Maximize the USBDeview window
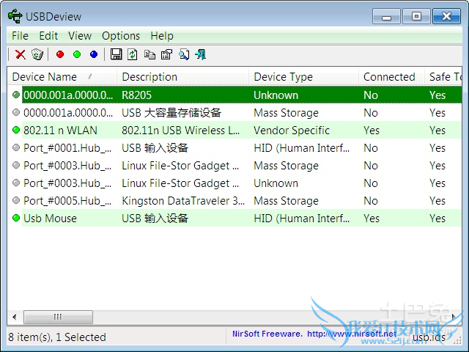Image resolution: width=469 pixels, height=352 pixels. 416,16
